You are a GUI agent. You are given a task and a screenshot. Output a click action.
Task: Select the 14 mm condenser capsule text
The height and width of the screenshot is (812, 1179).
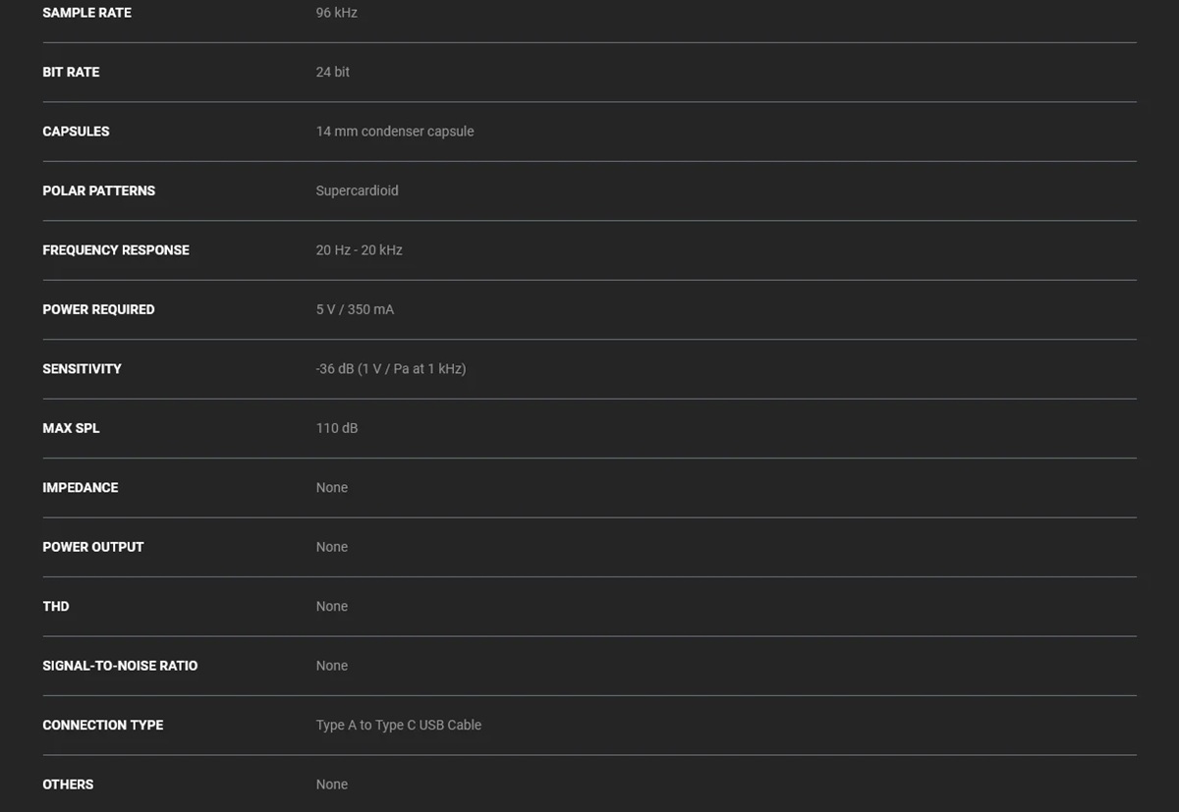tap(395, 132)
